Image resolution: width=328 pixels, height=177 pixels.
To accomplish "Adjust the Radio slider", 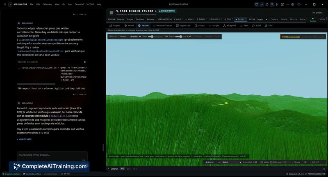I will [x=155, y=37].
